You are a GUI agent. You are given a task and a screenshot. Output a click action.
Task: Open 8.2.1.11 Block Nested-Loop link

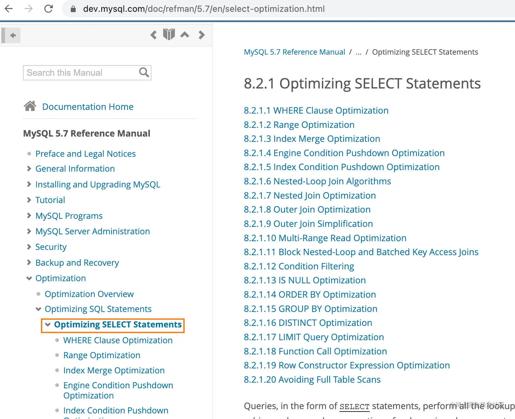[x=361, y=252]
